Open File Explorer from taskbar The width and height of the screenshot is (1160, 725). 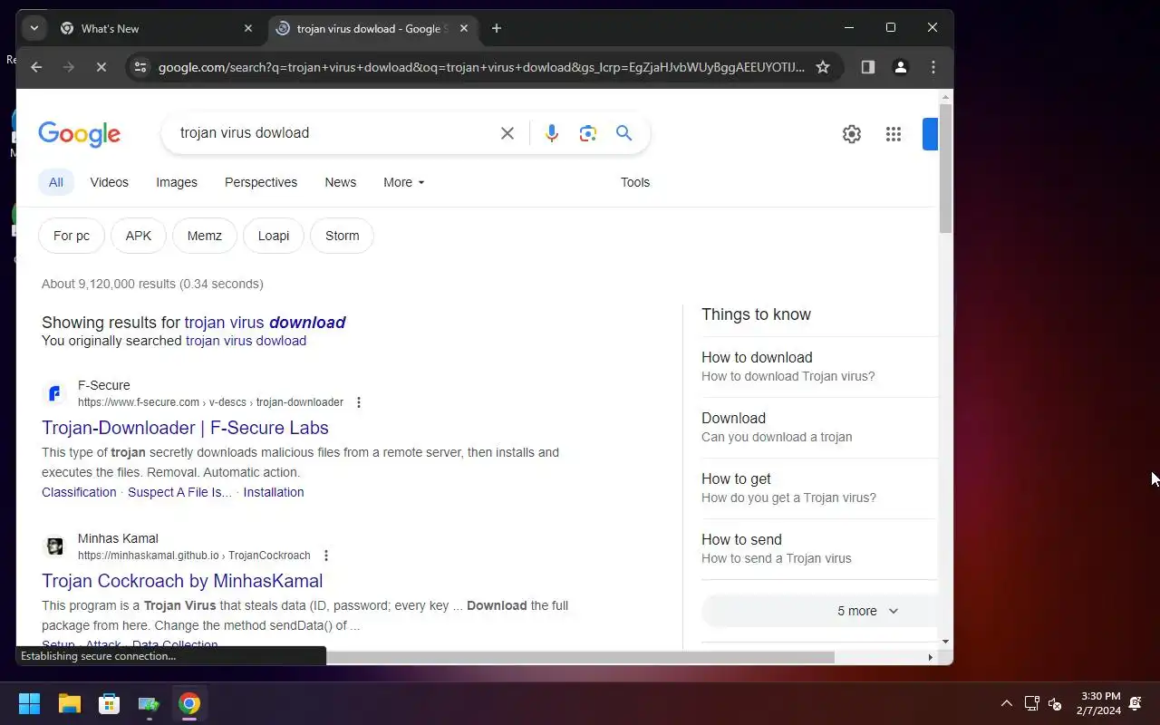click(x=69, y=703)
